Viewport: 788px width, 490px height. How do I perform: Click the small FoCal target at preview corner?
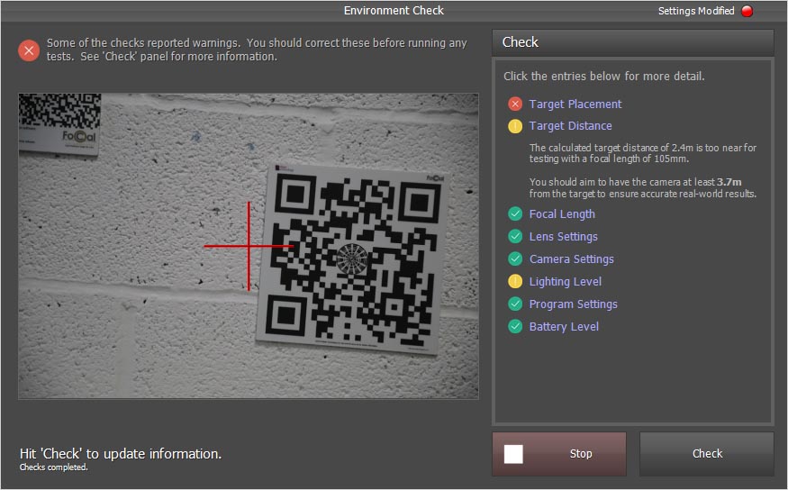click(x=59, y=123)
